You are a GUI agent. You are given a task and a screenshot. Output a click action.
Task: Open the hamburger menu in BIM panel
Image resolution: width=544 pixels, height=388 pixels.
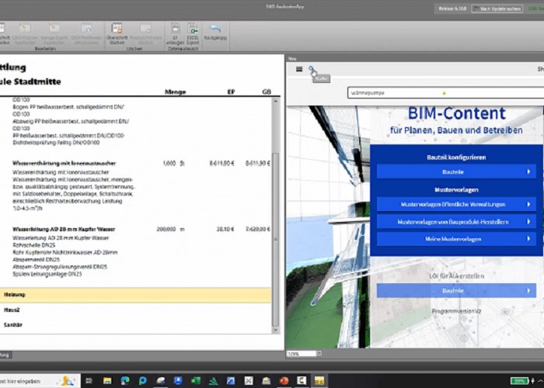299,69
